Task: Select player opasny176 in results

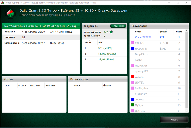Action: click(157, 71)
